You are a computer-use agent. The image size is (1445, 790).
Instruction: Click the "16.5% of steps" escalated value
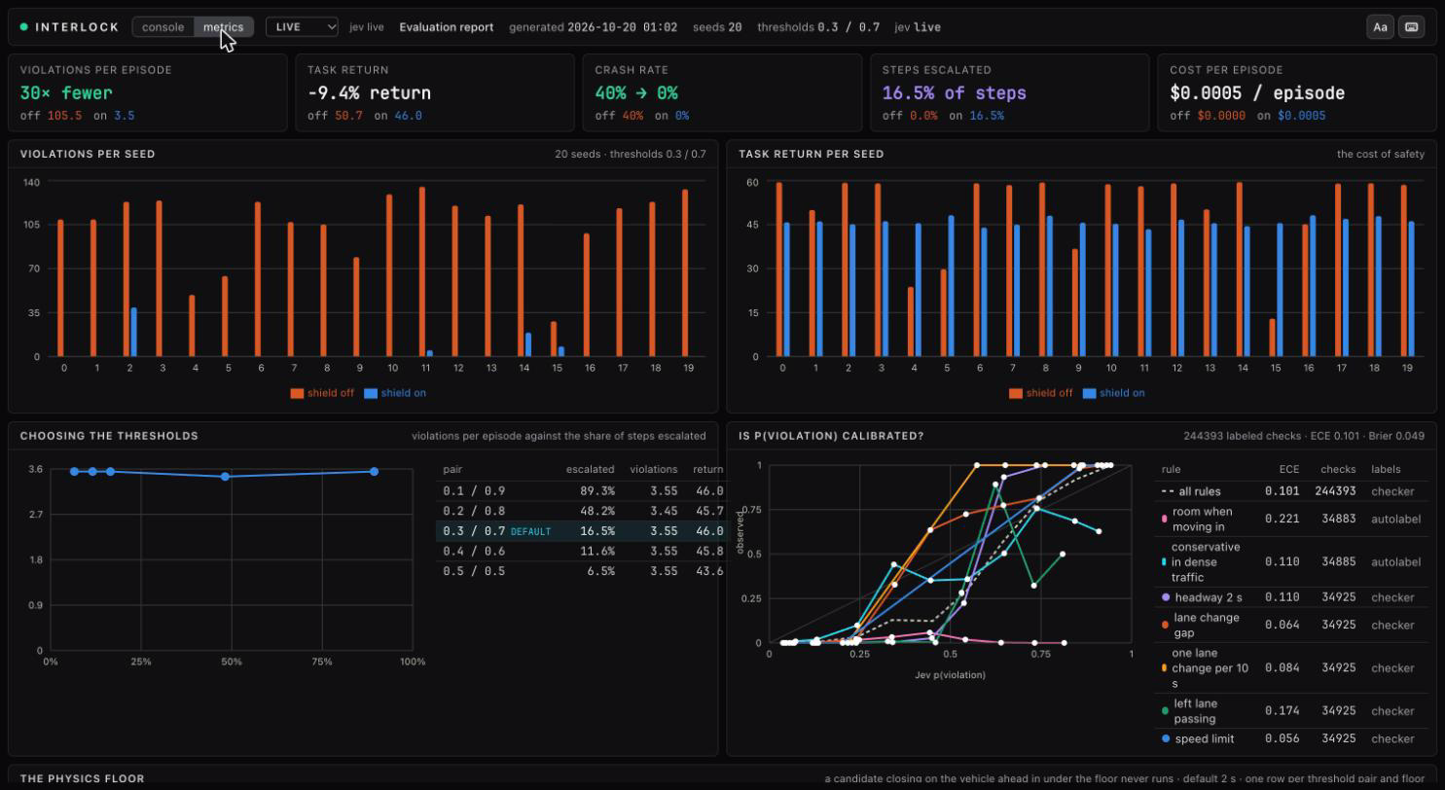click(x=955, y=93)
